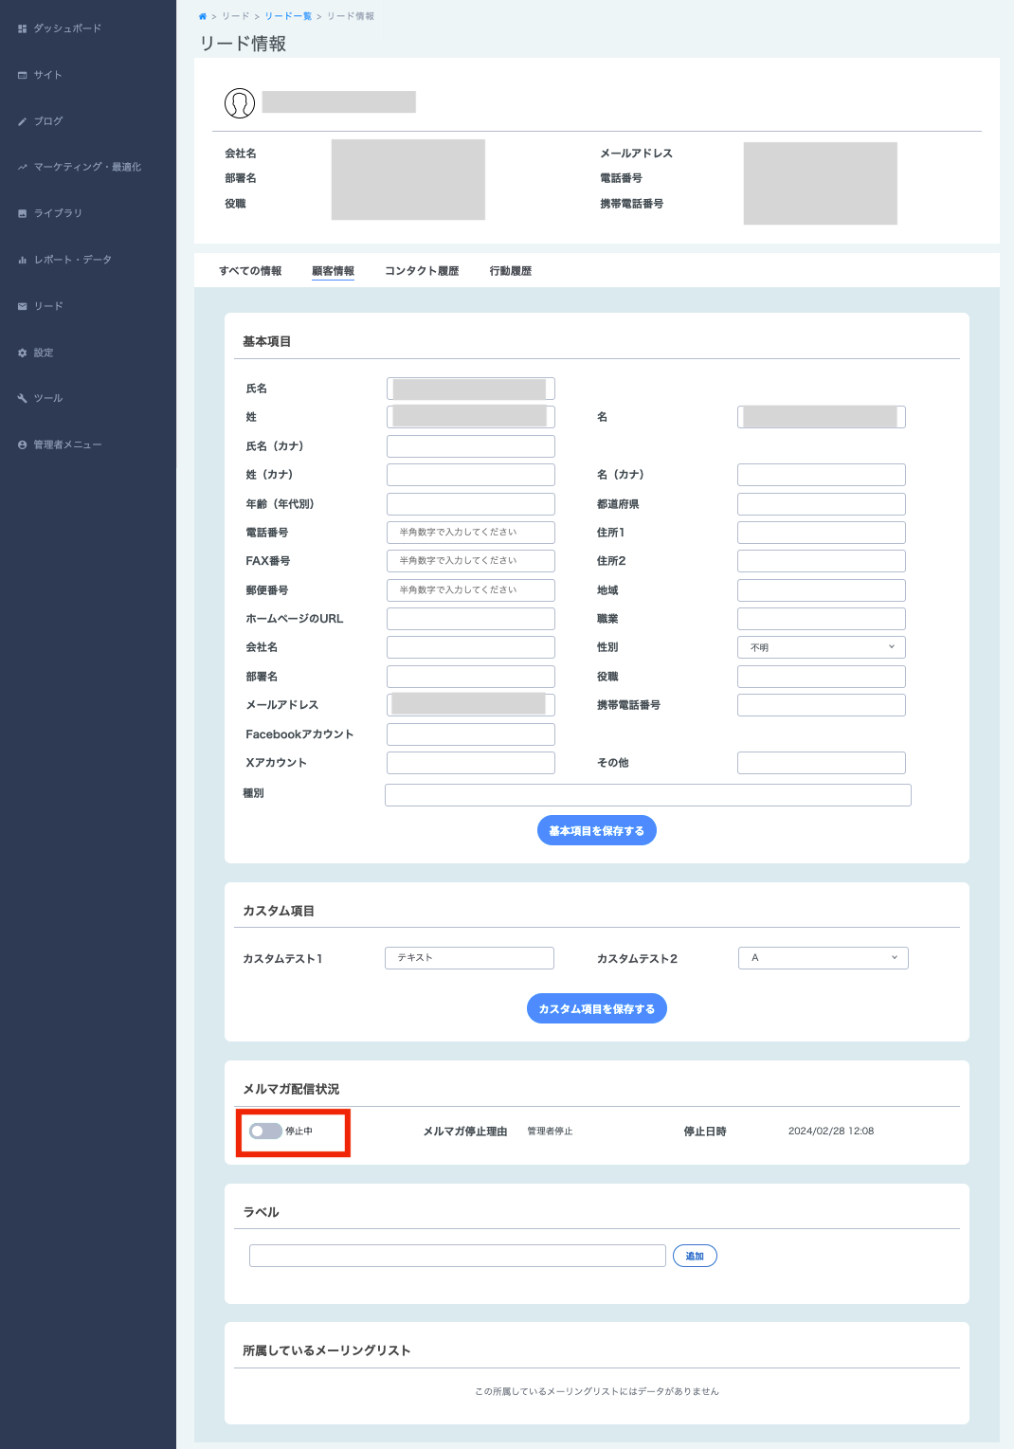Screen dimensions: 1014x1449
Task: Click the Dashboard icon in sidebar
Action: (x=22, y=28)
